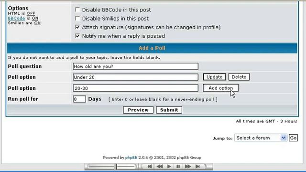Focus the Poll question field
This screenshot has height=172, width=306.
coord(136,66)
